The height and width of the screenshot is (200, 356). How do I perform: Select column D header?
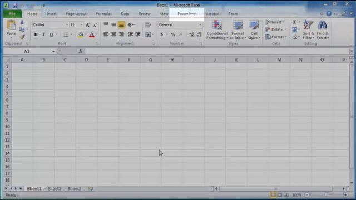87,60
